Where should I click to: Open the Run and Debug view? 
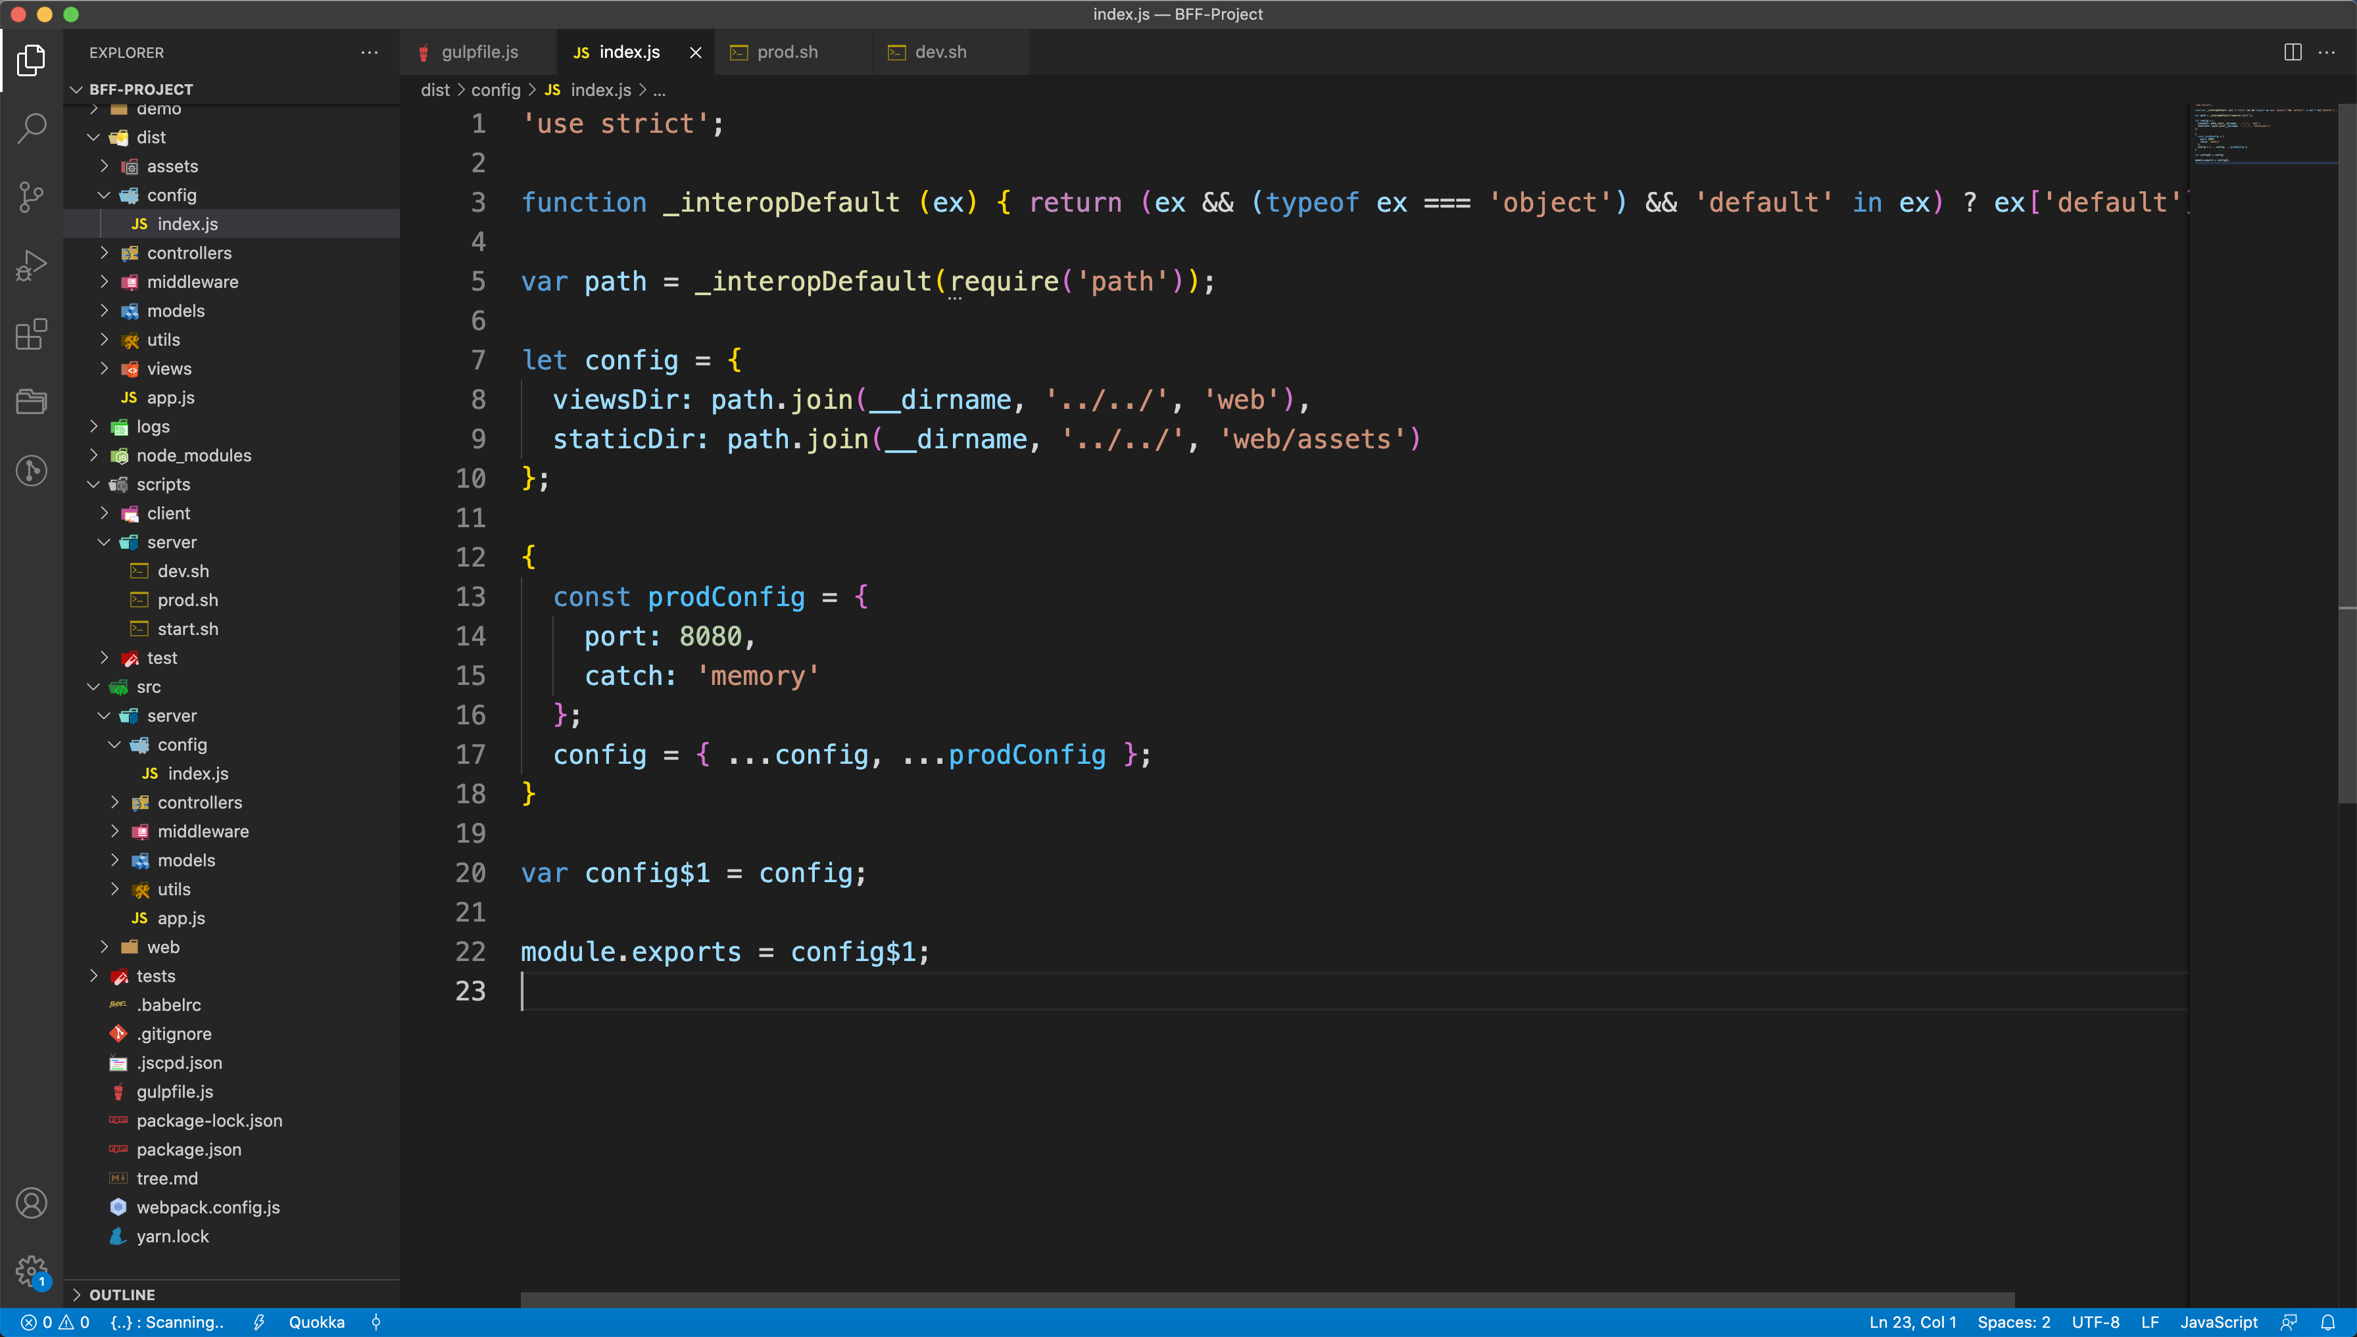click(31, 266)
